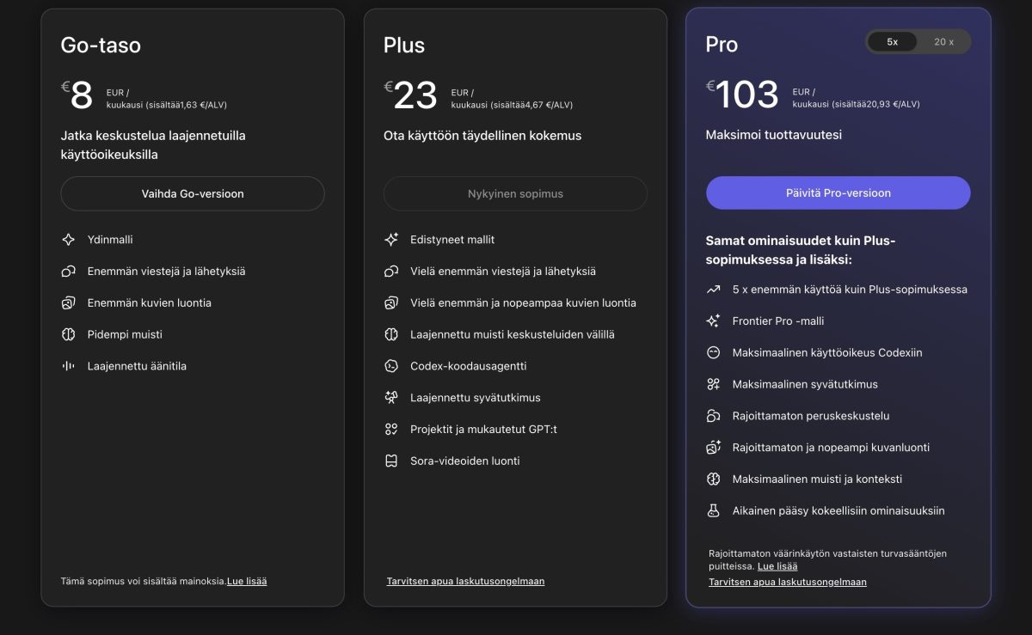Open Lue lisää link about Pro safety rules
1032x635 pixels.
tap(777, 565)
